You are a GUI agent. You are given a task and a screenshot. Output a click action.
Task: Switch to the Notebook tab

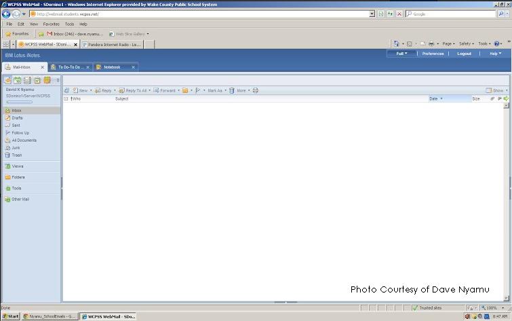coord(112,67)
